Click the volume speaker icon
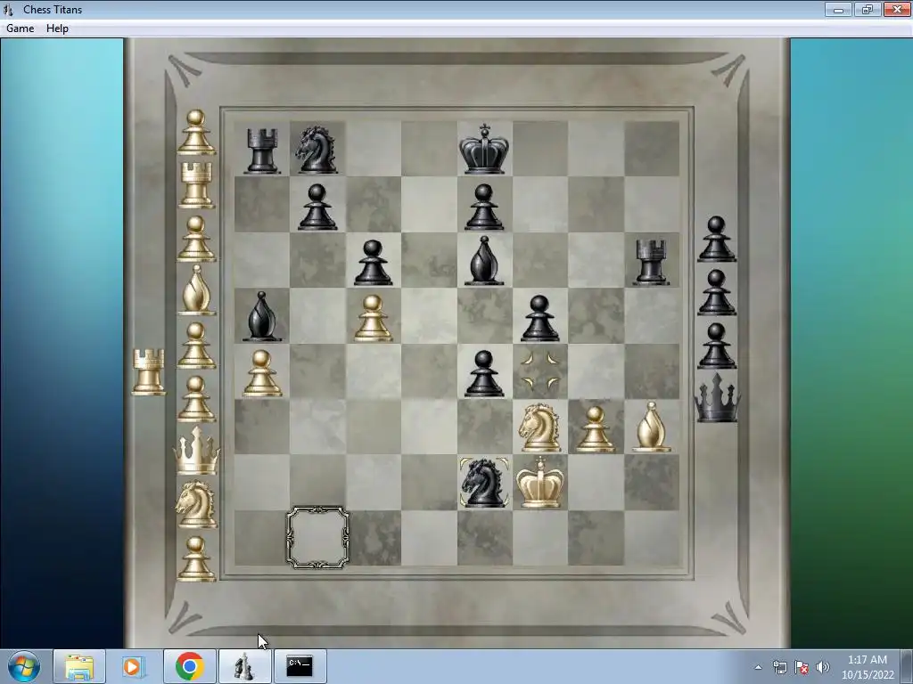Viewport: 913px width, 684px height. 822,667
